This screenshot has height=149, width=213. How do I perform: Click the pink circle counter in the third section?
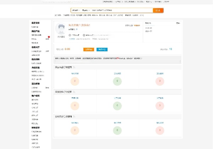coord(160,130)
